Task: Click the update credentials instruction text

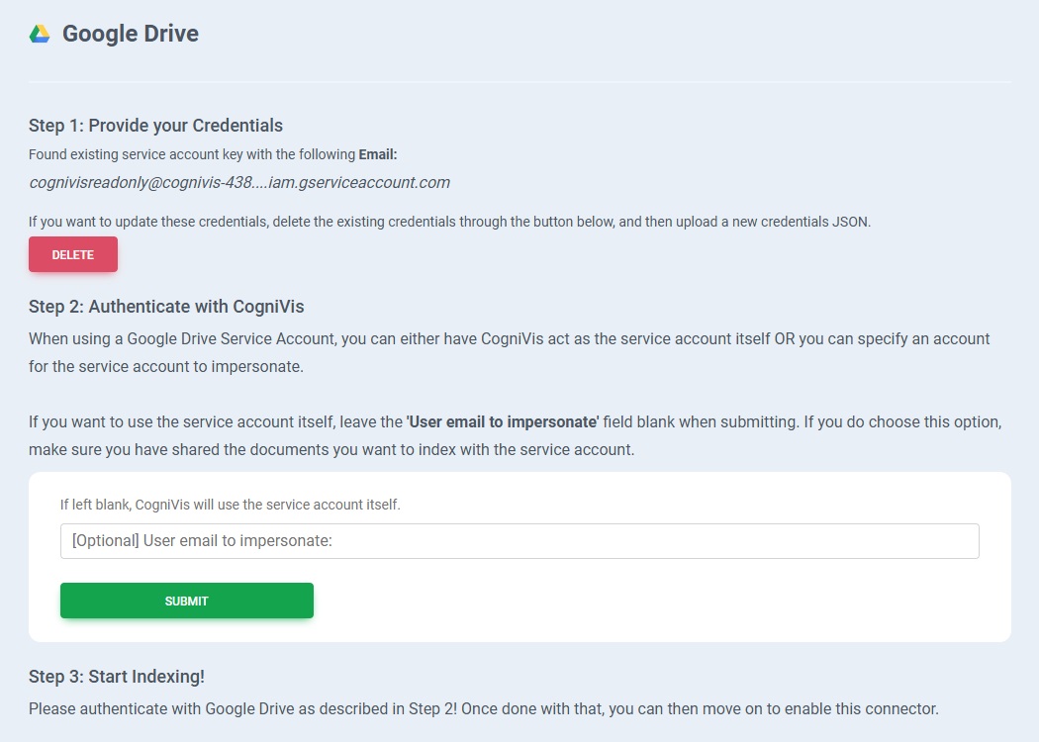Action: [449, 222]
